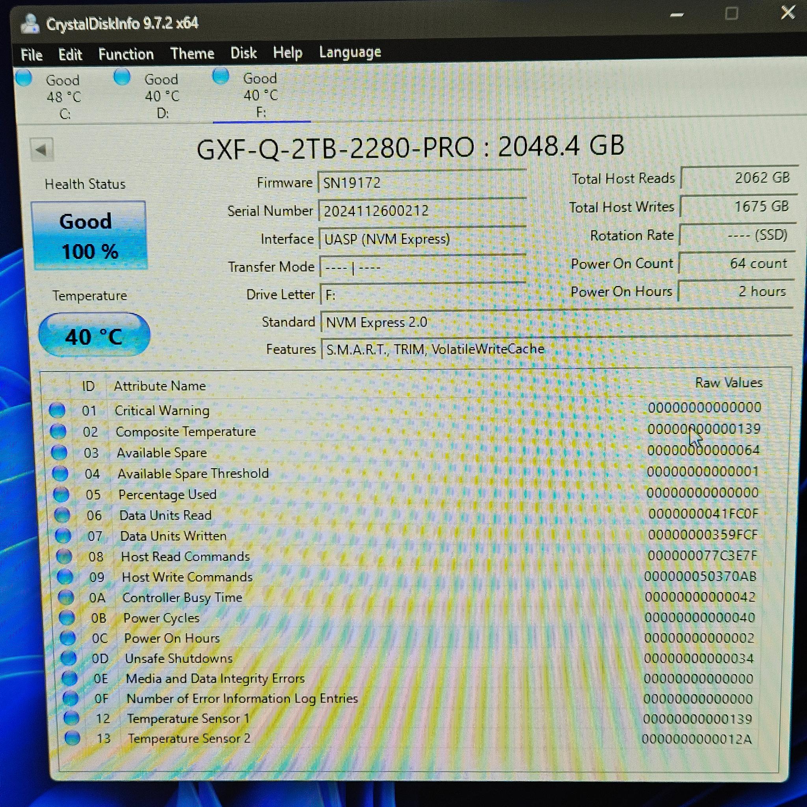Image resolution: width=807 pixels, height=807 pixels.
Task: Click the C: drive status orb
Action: [x=24, y=78]
